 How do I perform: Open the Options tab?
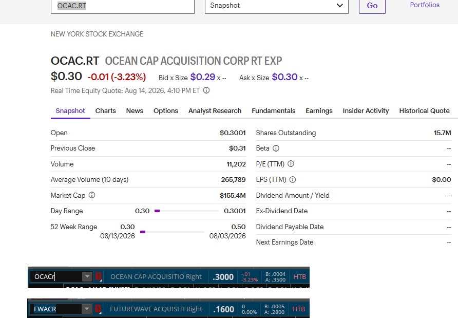pyautogui.click(x=166, y=111)
